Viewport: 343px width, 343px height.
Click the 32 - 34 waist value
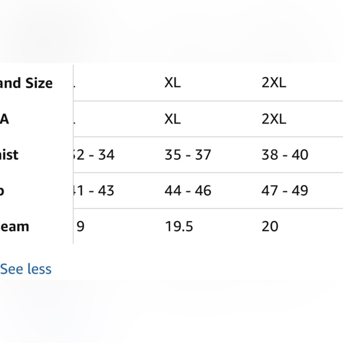point(94,155)
